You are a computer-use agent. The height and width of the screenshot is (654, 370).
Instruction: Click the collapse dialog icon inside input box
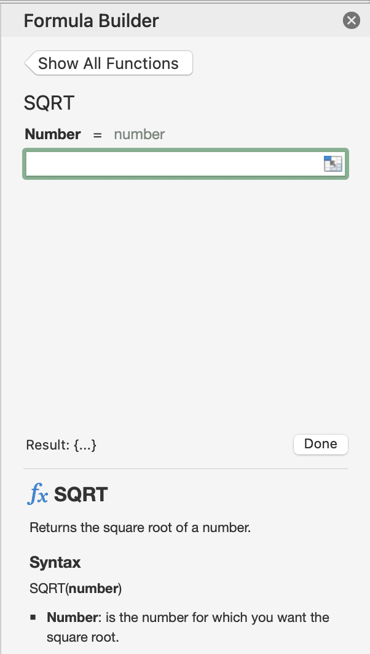[x=333, y=163]
